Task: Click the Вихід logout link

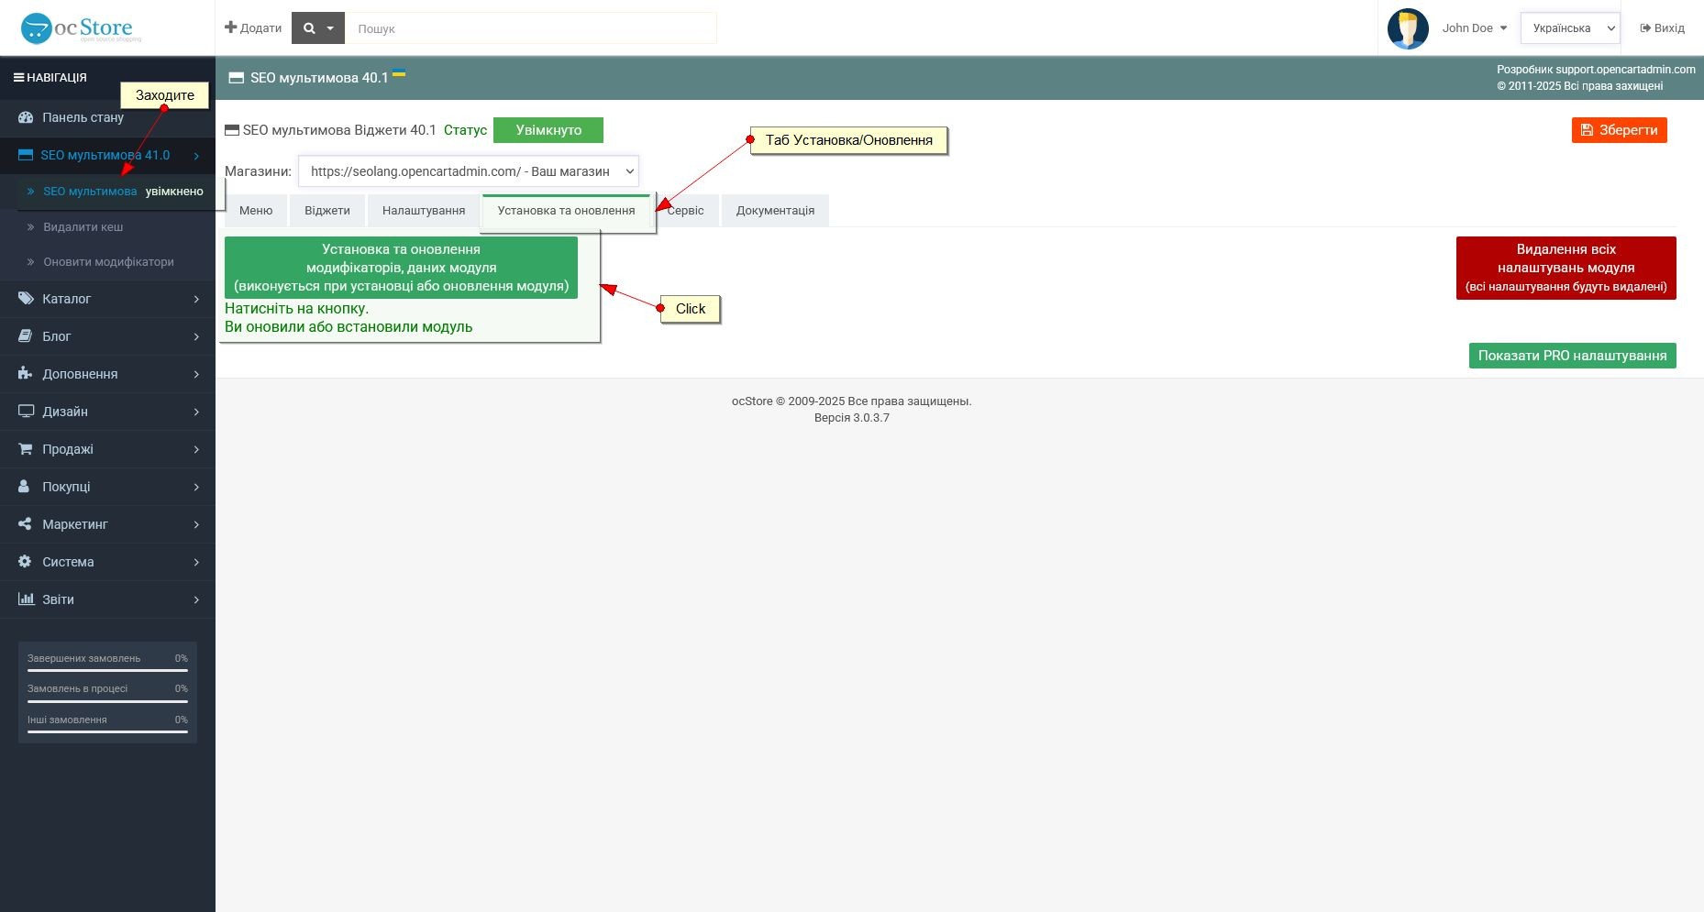Action: 1662,28
